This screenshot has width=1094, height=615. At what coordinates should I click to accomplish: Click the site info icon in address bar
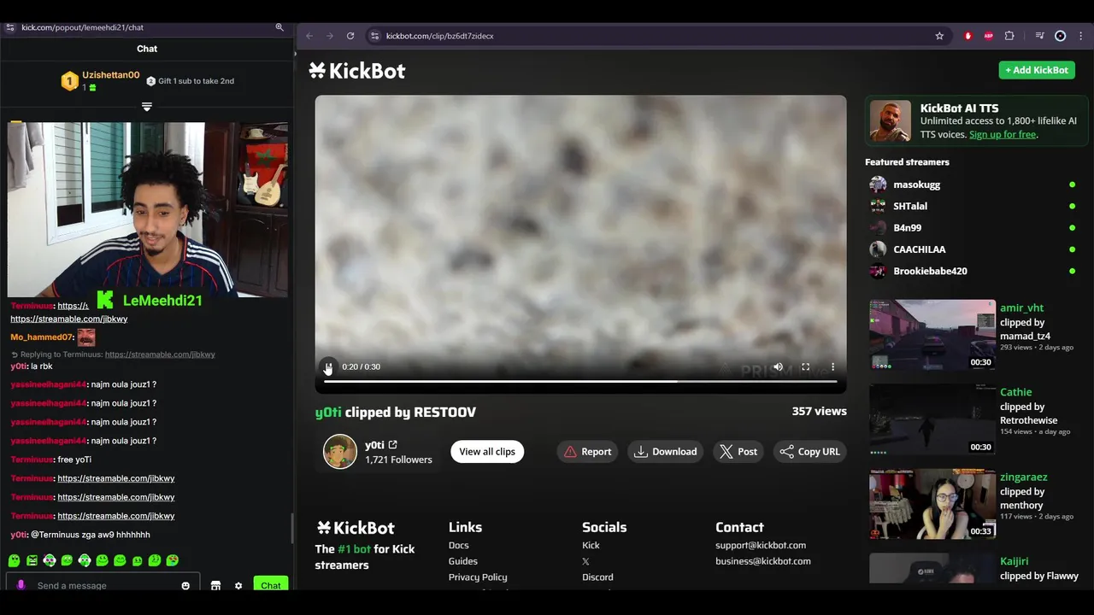coord(374,36)
